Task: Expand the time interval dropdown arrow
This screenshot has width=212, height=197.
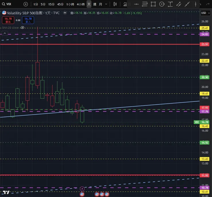Action: [107, 4]
